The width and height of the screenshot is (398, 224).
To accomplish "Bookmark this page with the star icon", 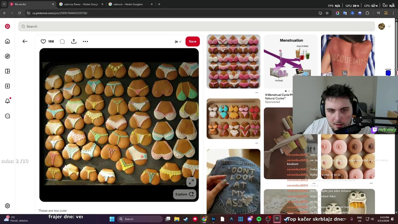I will [327, 13].
